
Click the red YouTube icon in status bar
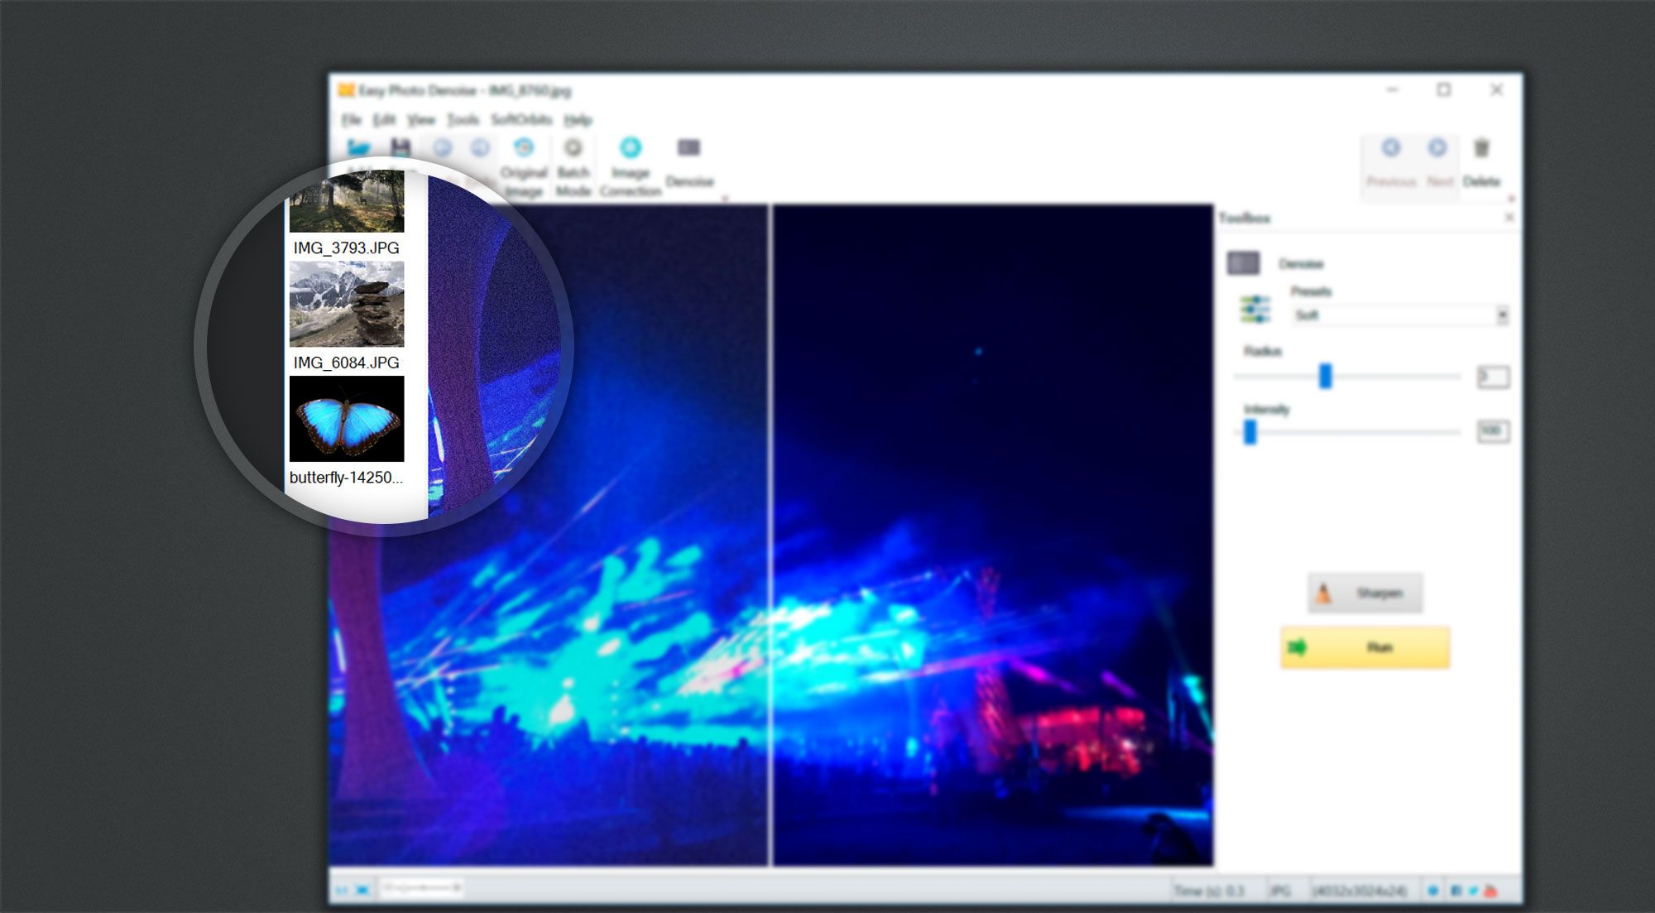coord(1490,891)
